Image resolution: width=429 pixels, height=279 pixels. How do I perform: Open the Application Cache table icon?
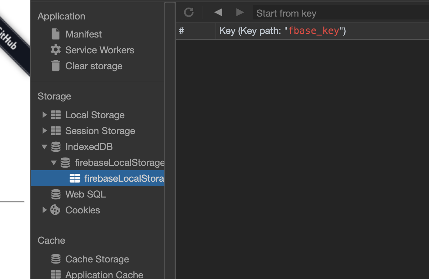pyautogui.click(x=56, y=274)
